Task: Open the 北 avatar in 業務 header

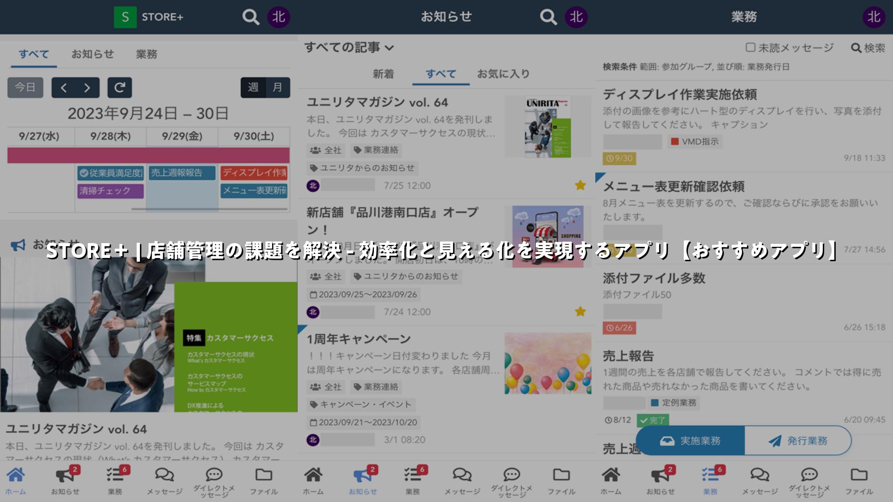Action: tap(874, 17)
